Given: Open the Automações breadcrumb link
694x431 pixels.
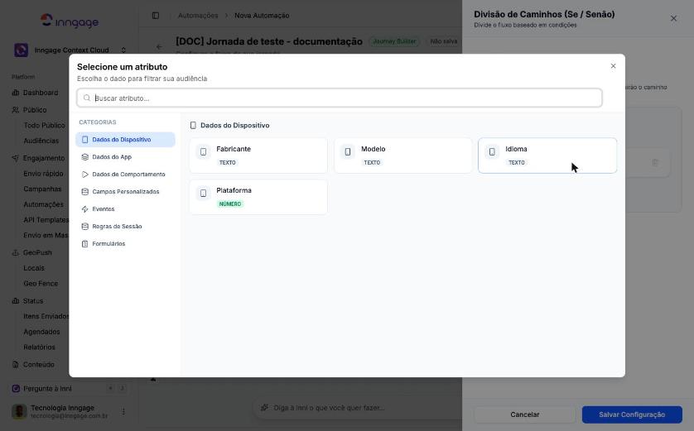Looking at the screenshot, I should coord(198,16).
